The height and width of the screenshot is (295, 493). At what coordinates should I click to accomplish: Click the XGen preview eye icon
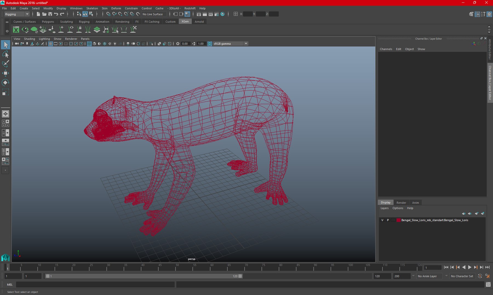click(x=25, y=30)
